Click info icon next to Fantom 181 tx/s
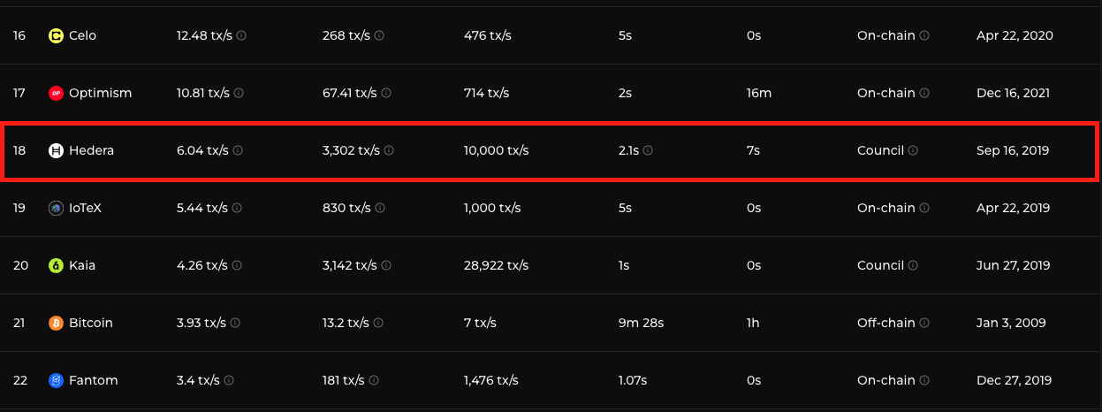Viewport: 1102px width, 412px height. click(374, 381)
